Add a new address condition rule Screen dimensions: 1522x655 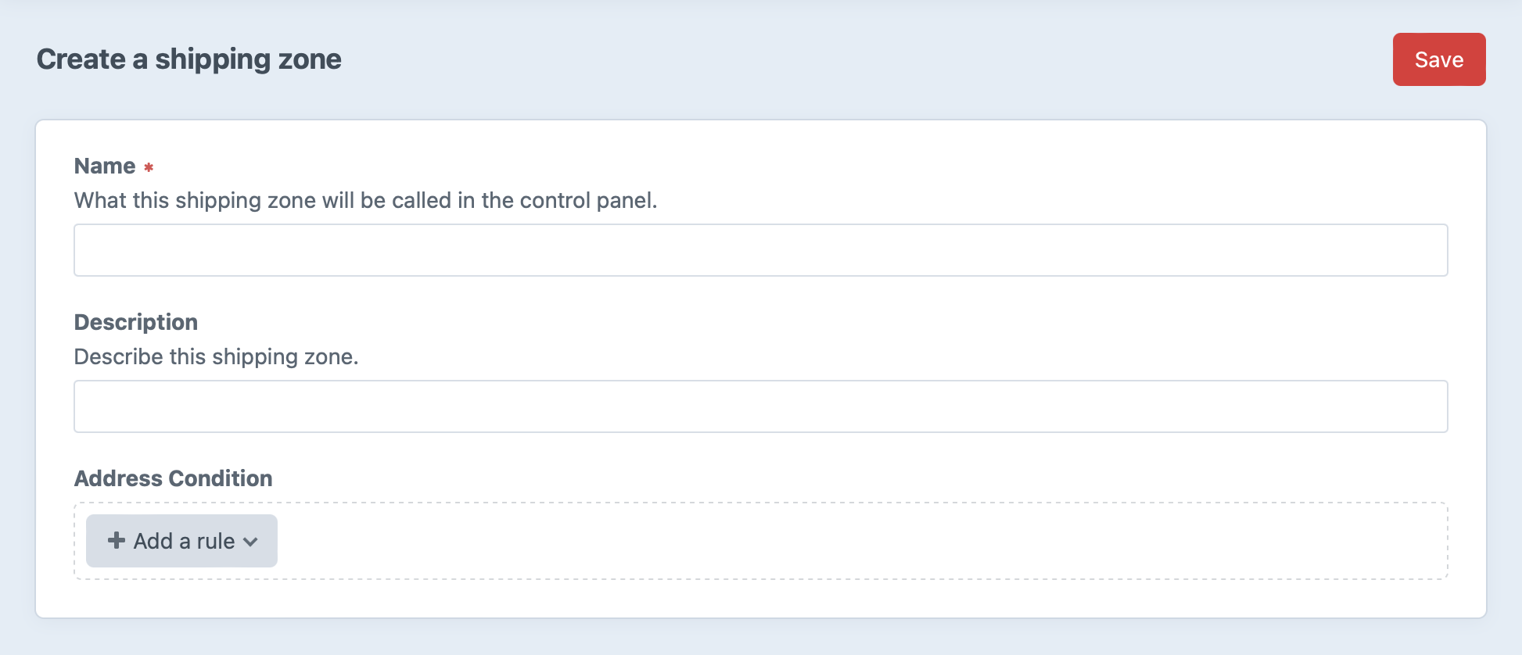pos(180,540)
